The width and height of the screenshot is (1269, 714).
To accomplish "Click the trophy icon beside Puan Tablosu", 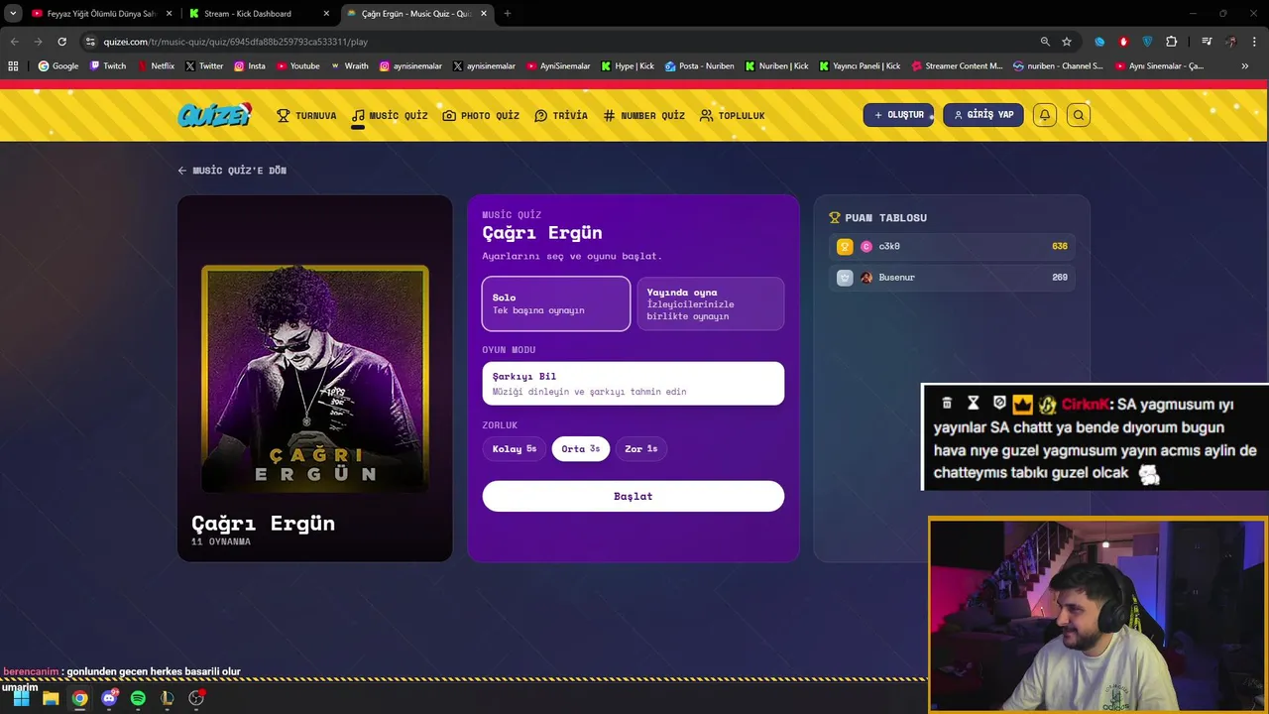I will tap(835, 217).
